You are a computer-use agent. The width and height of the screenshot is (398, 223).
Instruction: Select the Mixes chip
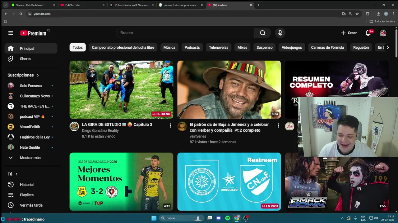click(x=243, y=47)
